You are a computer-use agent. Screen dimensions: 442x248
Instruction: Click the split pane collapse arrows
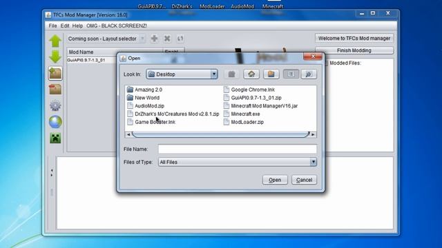[x=52, y=173]
